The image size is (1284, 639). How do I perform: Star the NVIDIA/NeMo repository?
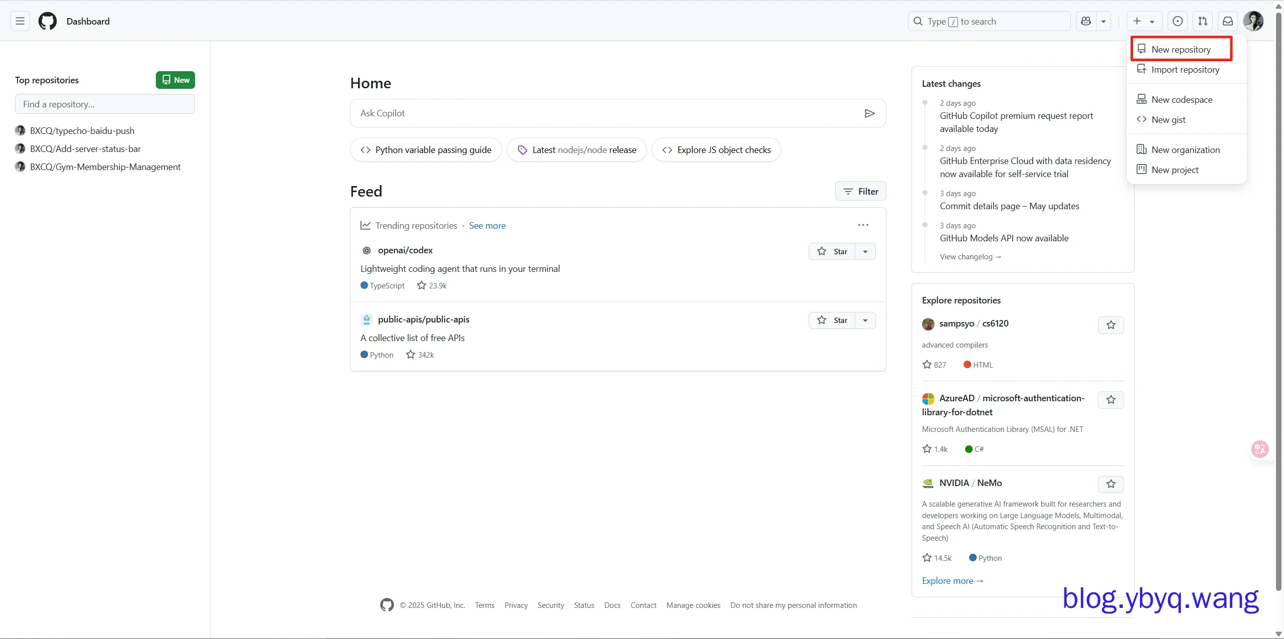[1111, 484]
